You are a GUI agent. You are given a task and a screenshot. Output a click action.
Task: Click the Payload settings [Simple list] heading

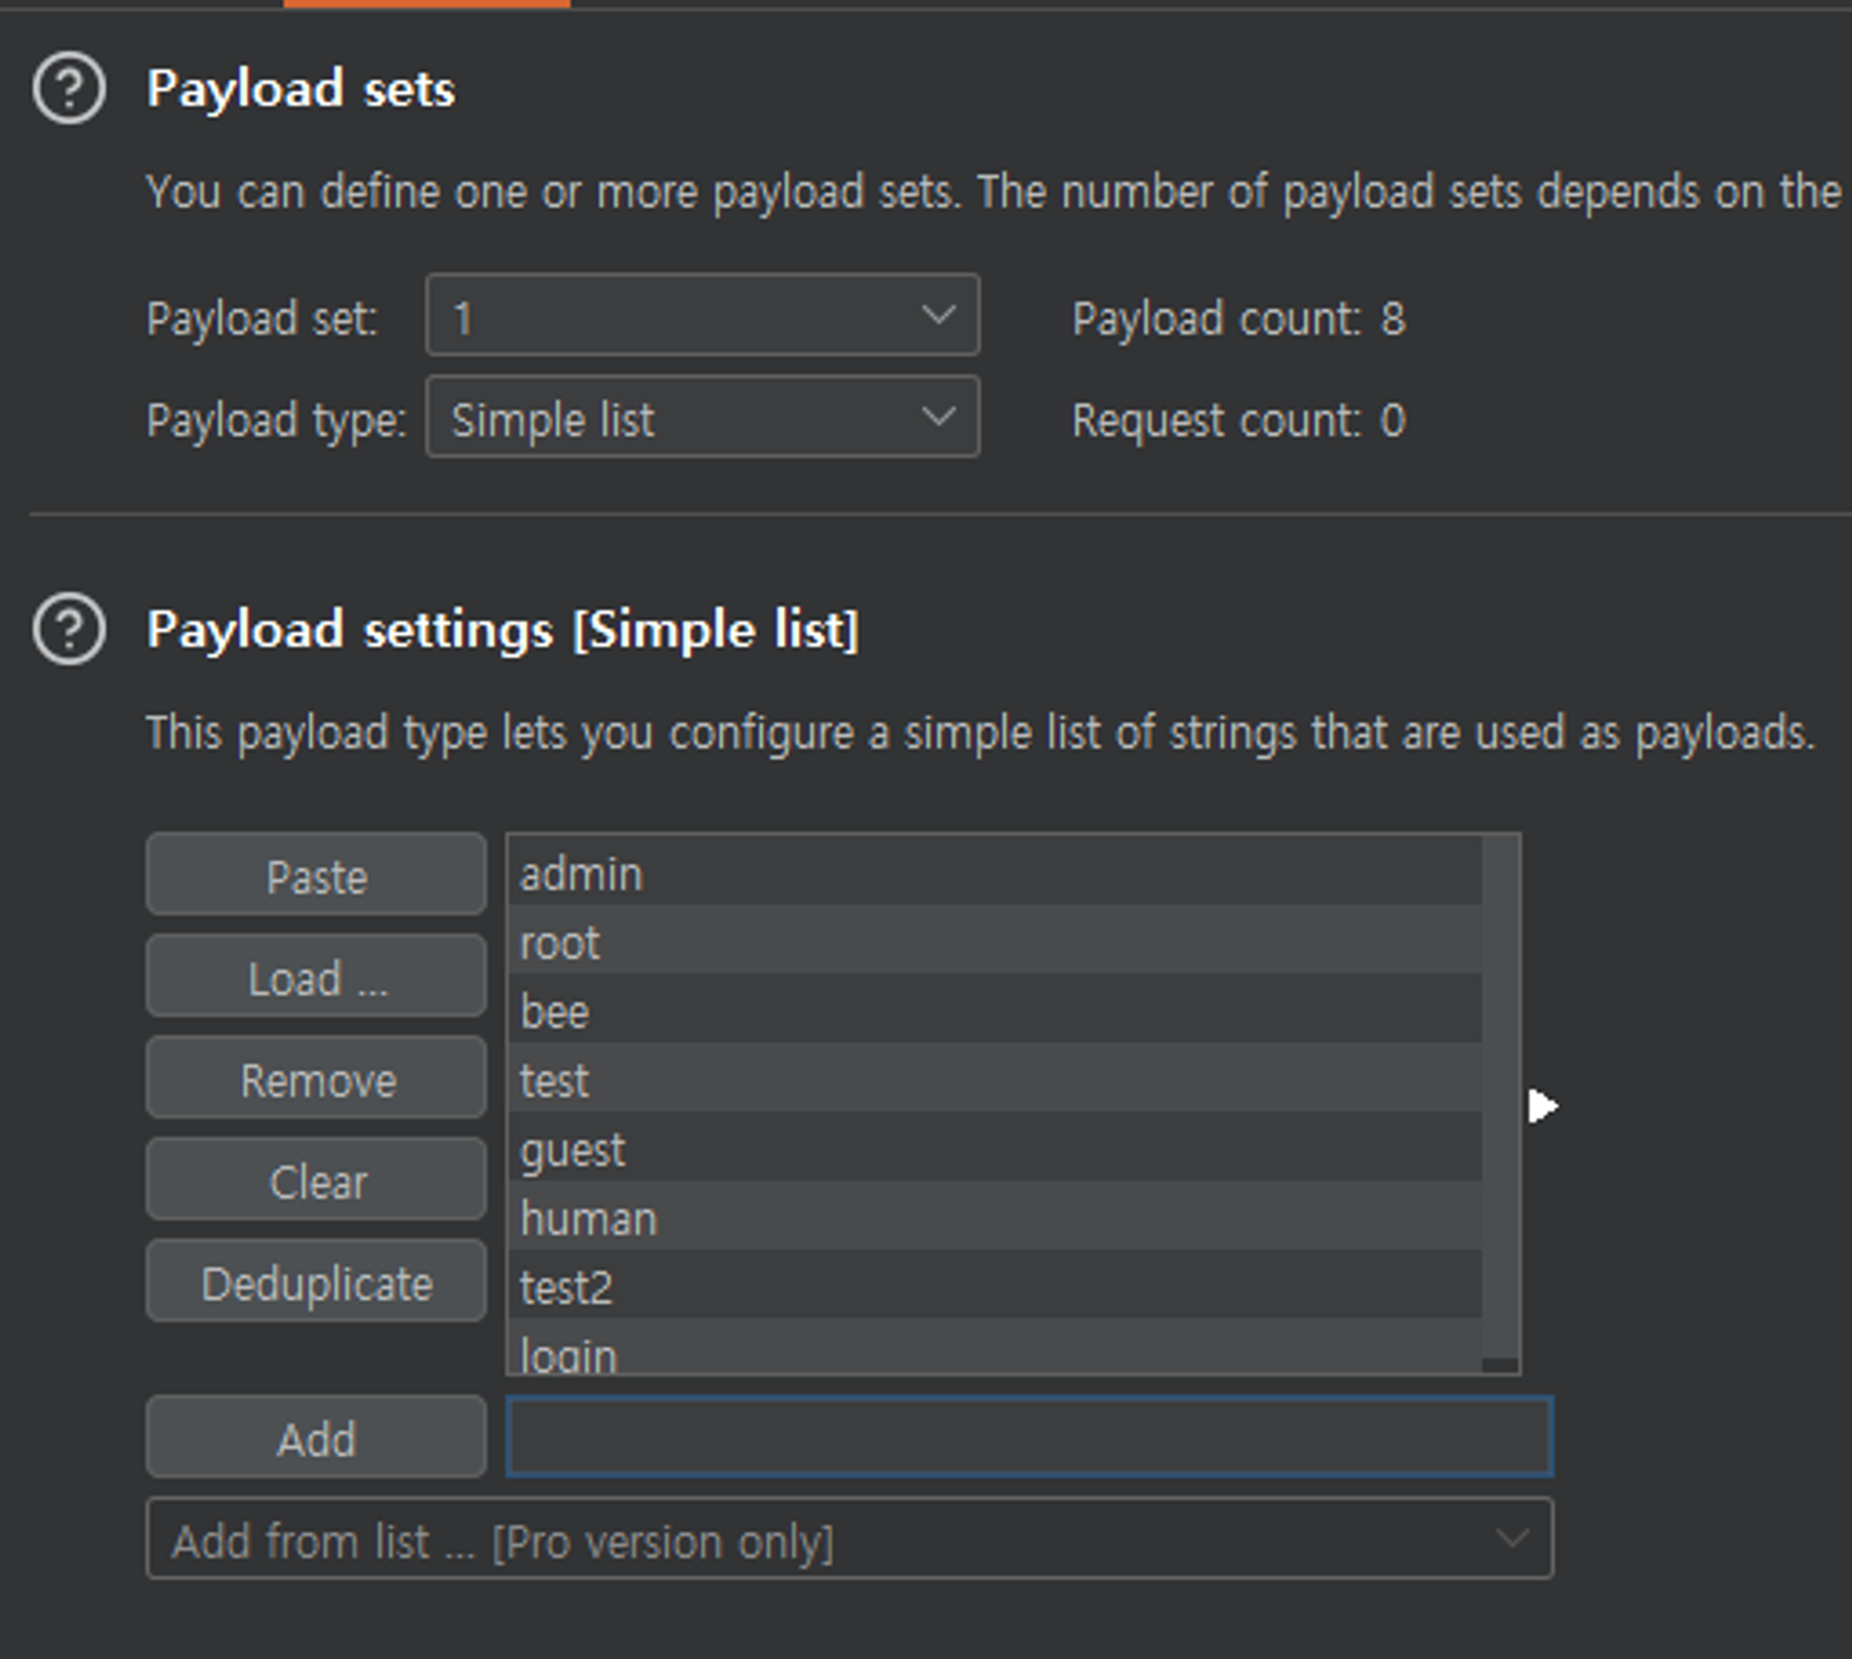[x=503, y=630]
